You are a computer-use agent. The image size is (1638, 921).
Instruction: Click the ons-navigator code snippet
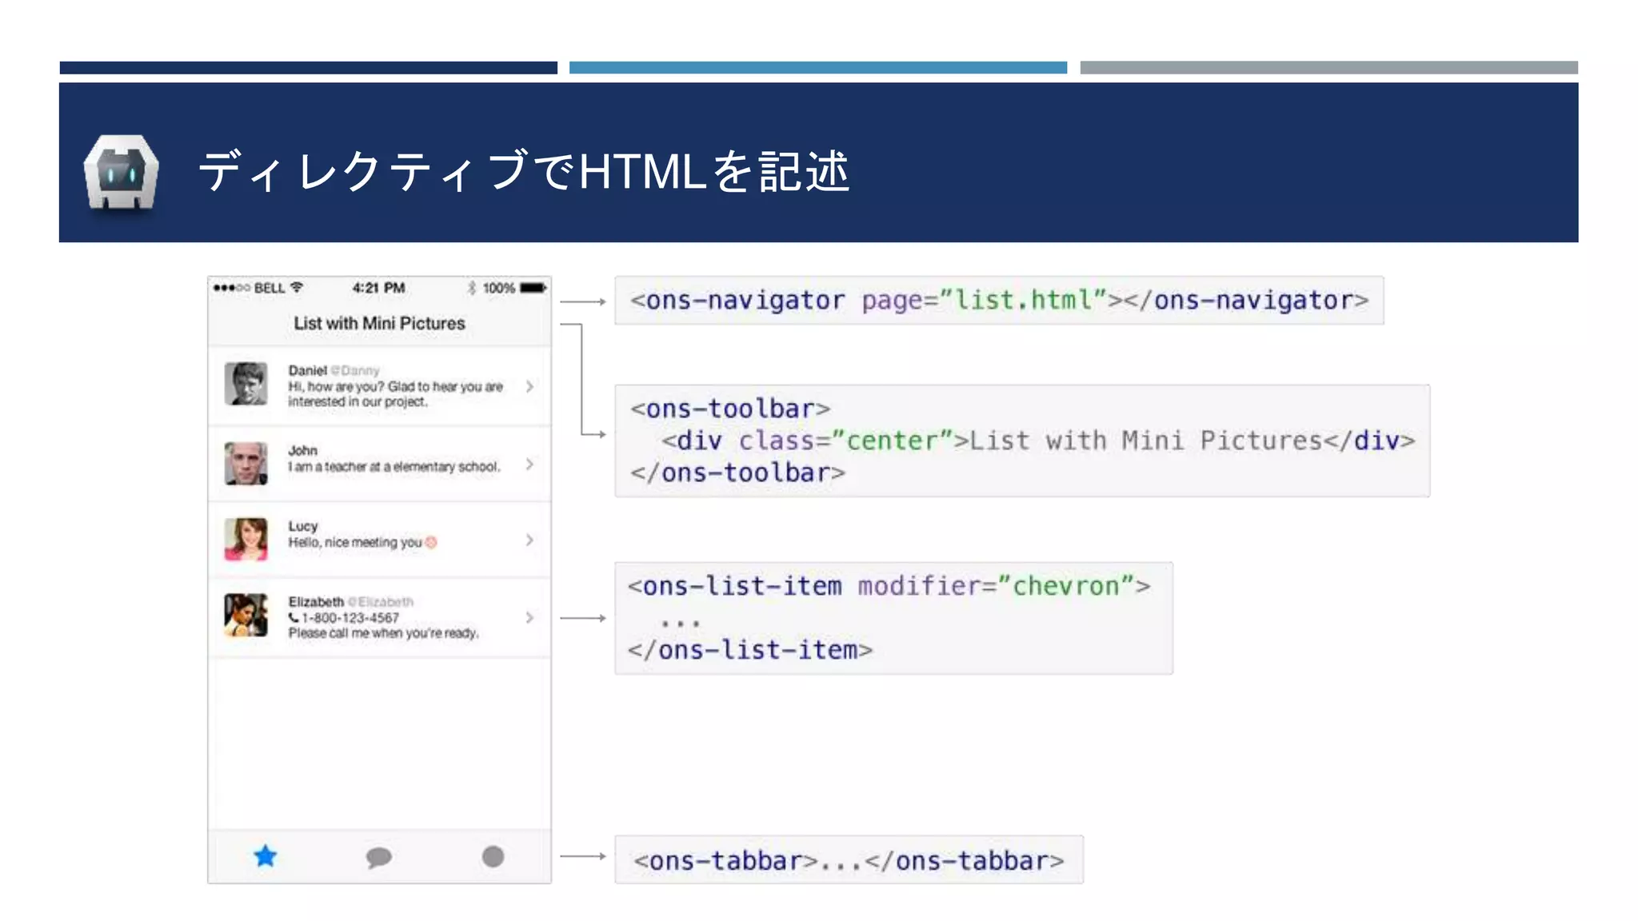pyautogui.click(x=999, y=301)
